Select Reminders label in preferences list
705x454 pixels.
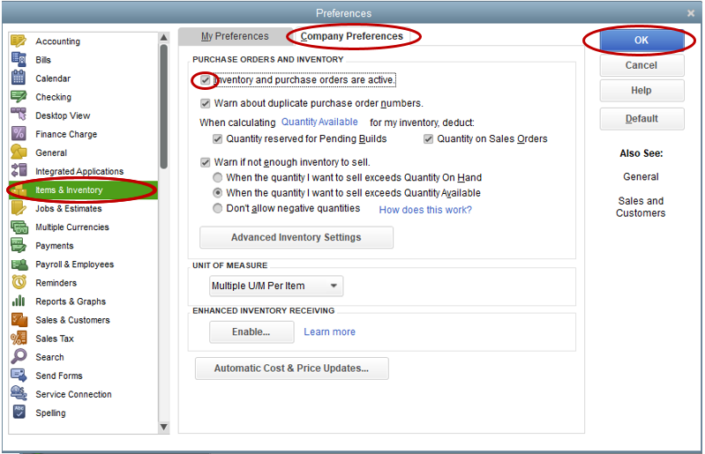coord(56,283)
